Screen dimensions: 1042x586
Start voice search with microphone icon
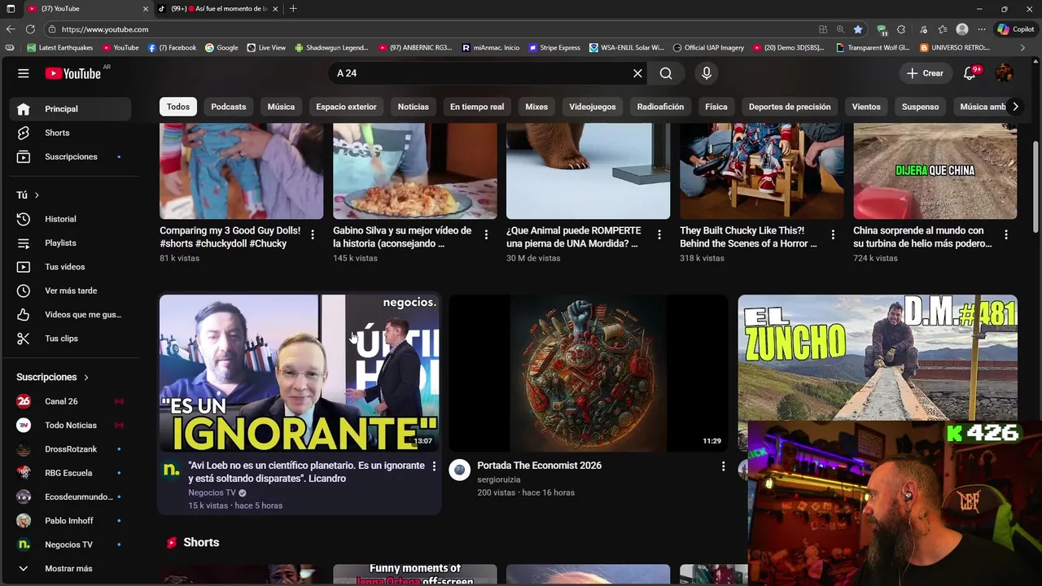tap(707, 73)
